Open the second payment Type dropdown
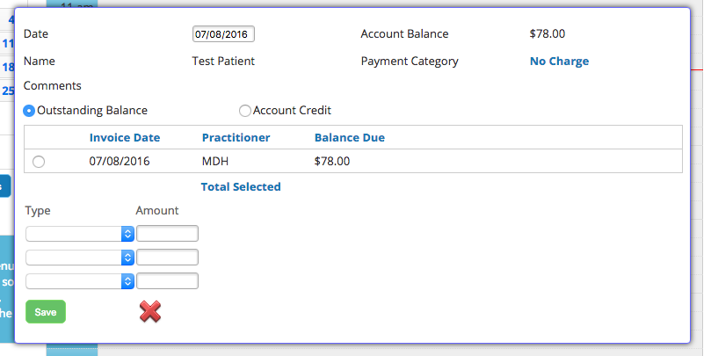 pyautogui.click(x=80, y=258)
